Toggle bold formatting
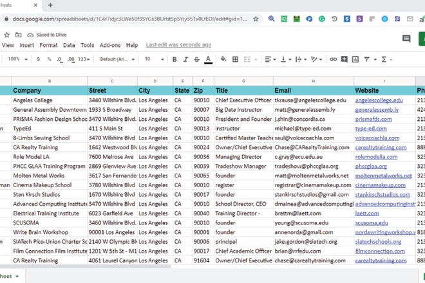The image size is (425, 283). pyautogui.click(x=175, y=59)
